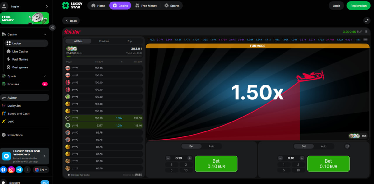Remove second bet panel with minus-box icon

tap(348, 146)
